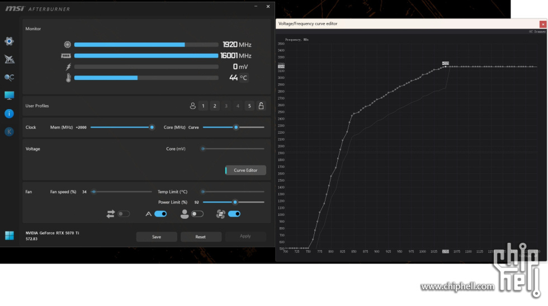Viewport: 548px width, 306px height.
Task: Close the Voltage/Frequency curve editor window
Action: [543, 24]
